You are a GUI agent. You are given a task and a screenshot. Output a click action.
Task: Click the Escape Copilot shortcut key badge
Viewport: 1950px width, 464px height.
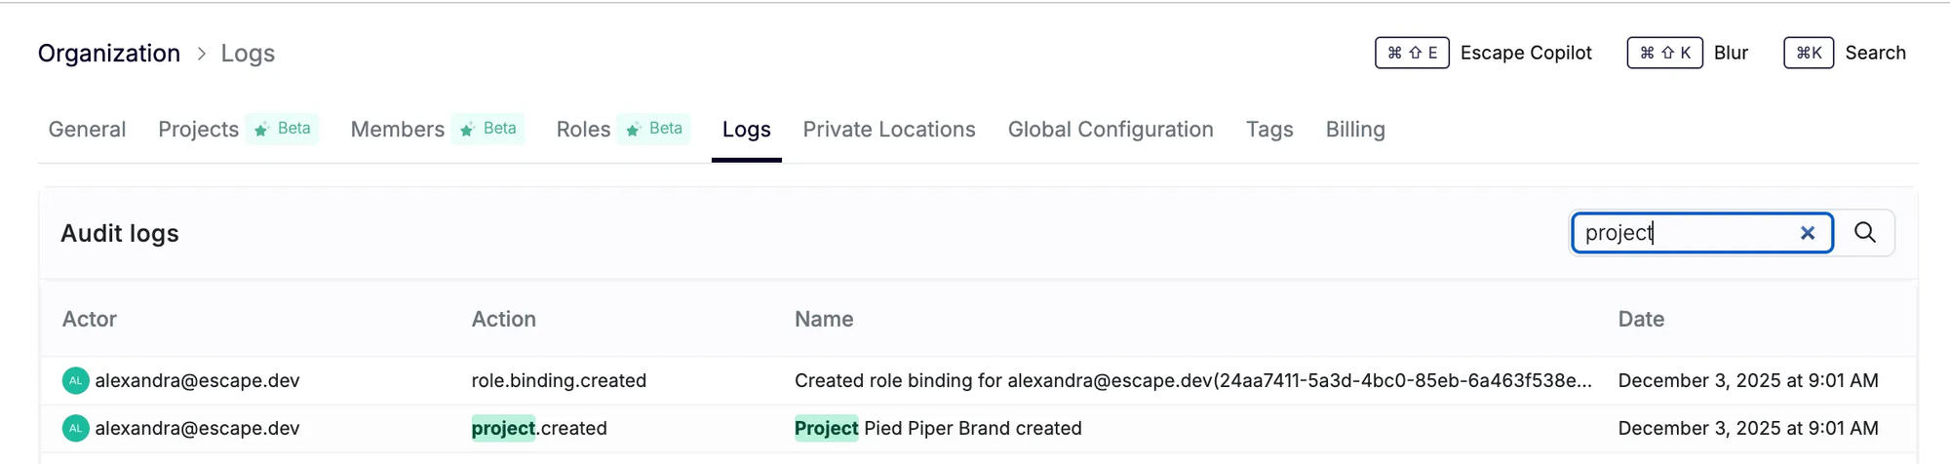pyautogui.click(x=1411, y=53)
